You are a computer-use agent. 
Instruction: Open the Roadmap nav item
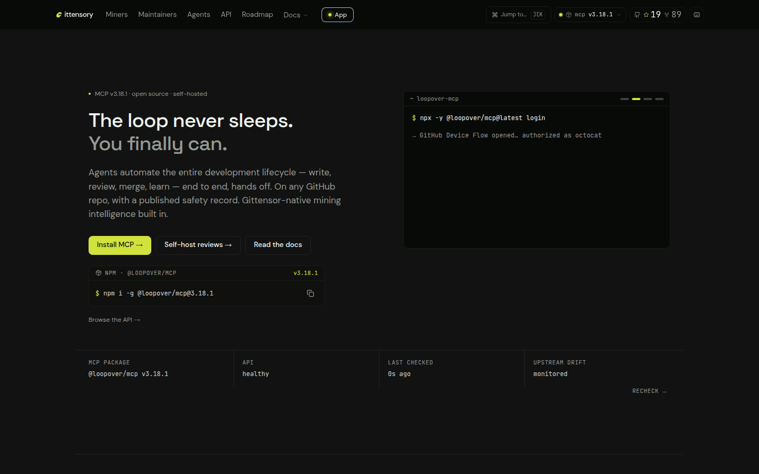point(257,14)
